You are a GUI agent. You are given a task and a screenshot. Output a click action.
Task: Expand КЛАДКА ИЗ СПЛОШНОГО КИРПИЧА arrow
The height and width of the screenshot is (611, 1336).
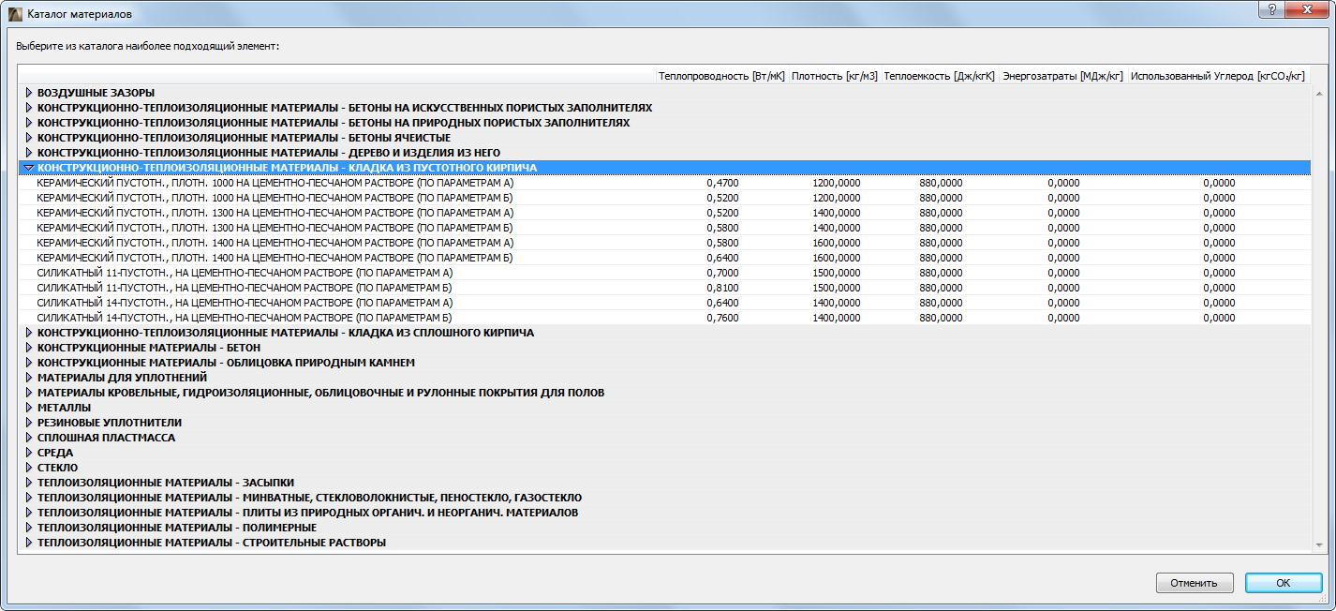29,333
